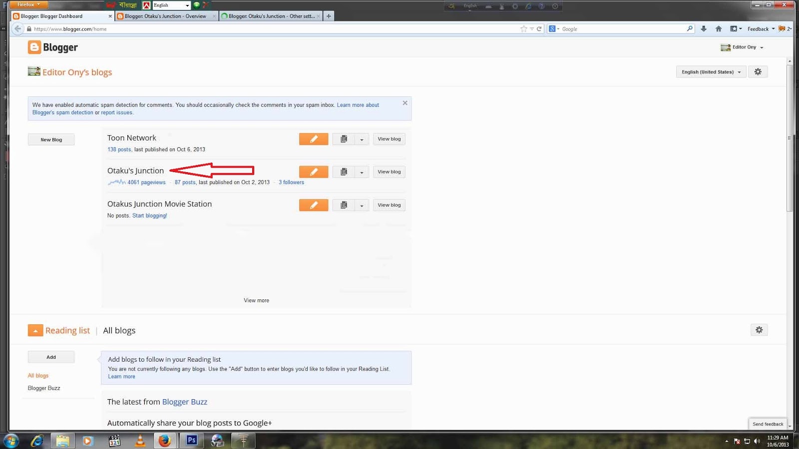
Task: Go to the Firefox home page
Action: click(719, 29)
